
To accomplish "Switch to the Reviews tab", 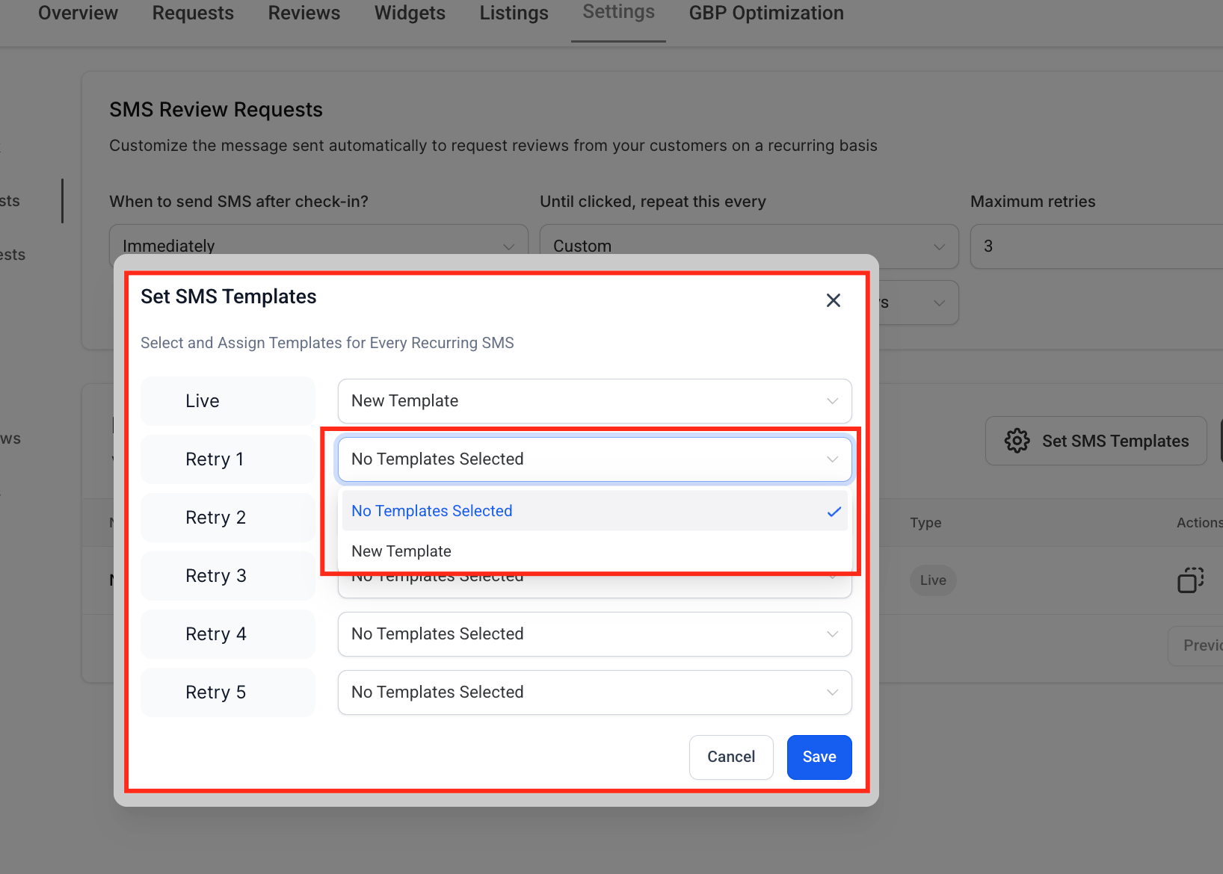I will pos(304,13).
